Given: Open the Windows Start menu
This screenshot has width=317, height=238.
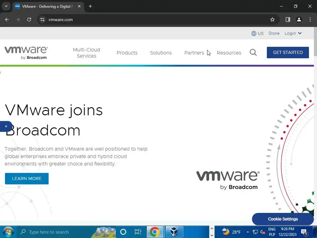Looking at the screenshot, I should pyautogui.click(x=8, y=232).
